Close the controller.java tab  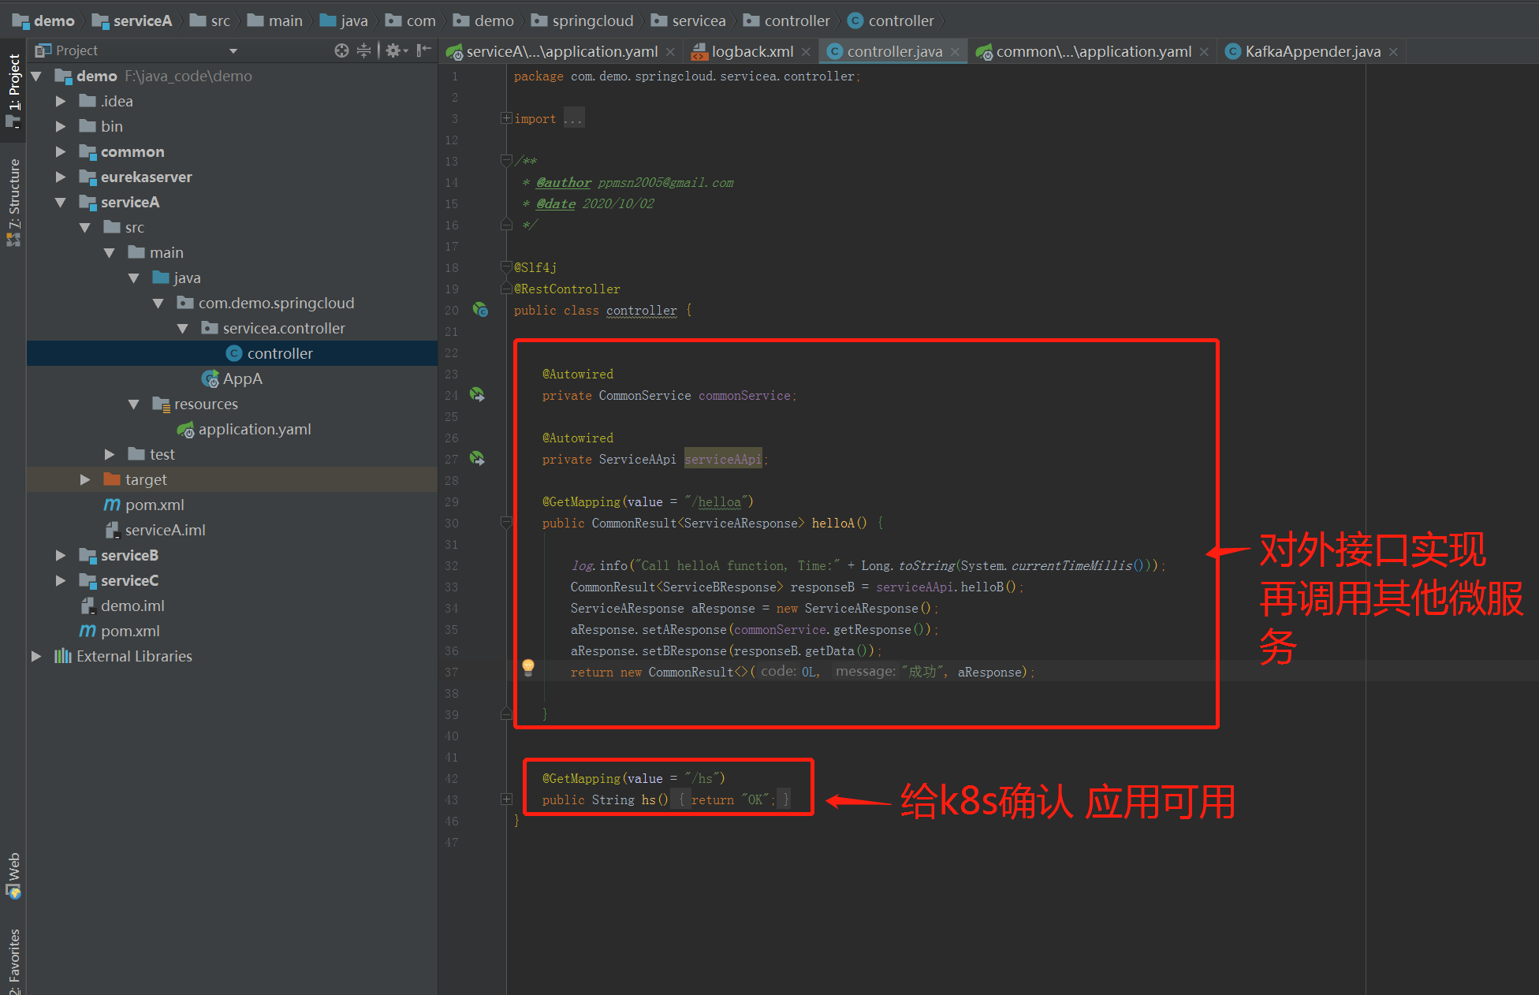tap(955, 52)
